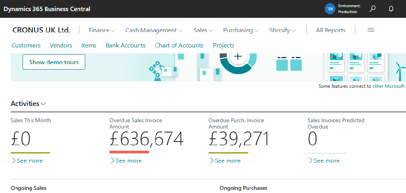Open the search magnifier icon
Screen dimensions: 406x193
[x=372, y=9]
